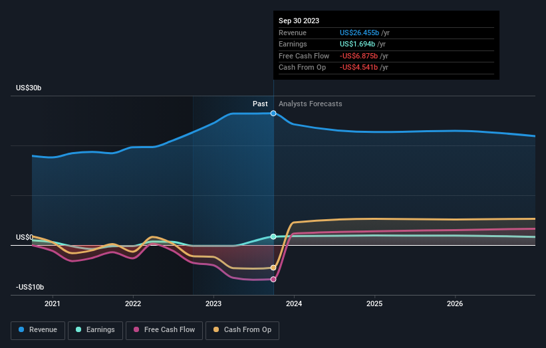
Task: Select the Revenue data point on the blue line
Action: 273,114
